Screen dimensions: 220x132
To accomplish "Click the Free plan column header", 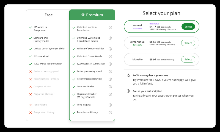I will 49,15.
